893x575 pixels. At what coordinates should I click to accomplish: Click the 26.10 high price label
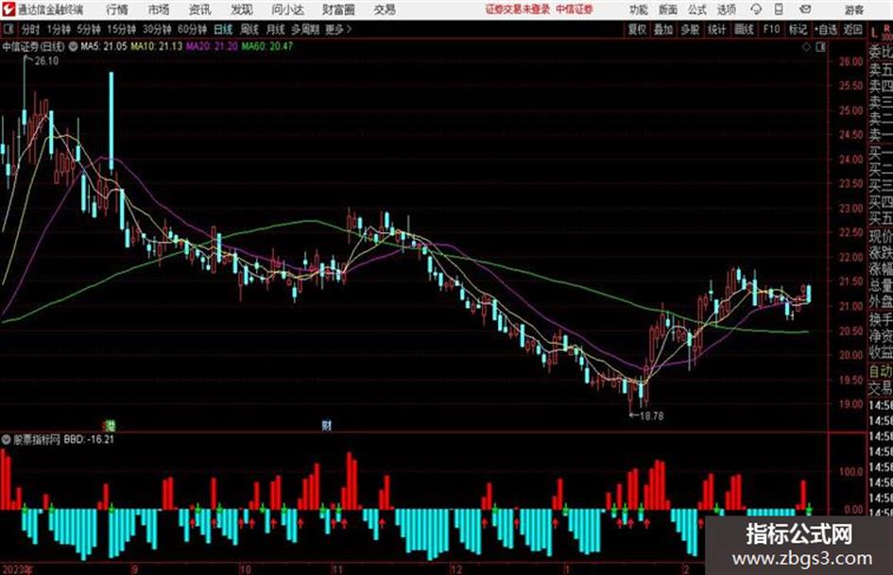click(46, 61)
